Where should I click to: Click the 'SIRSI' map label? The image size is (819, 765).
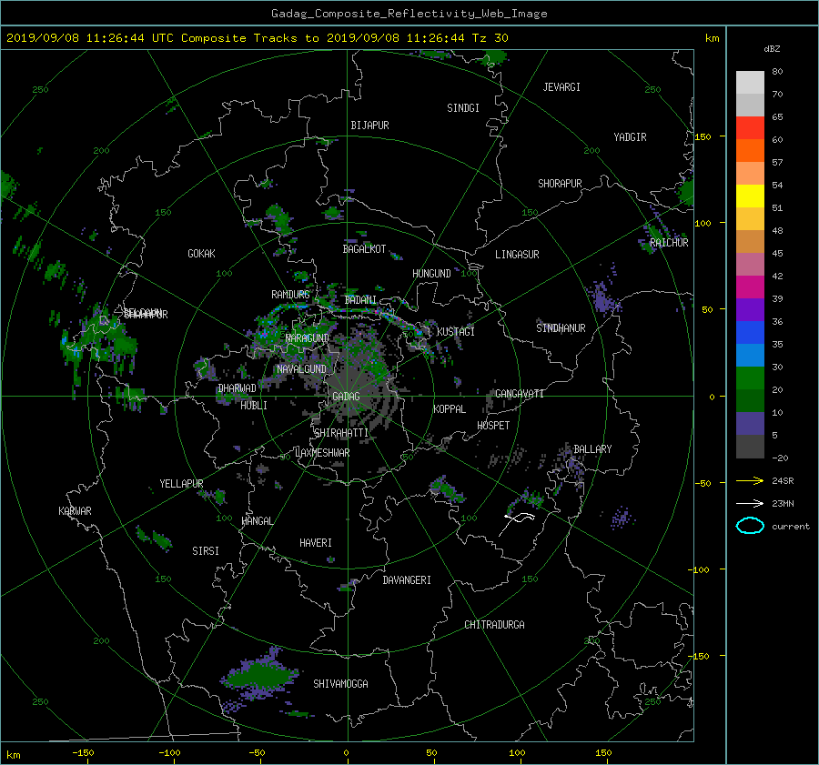pyautogui.click(x=206, y=551)
